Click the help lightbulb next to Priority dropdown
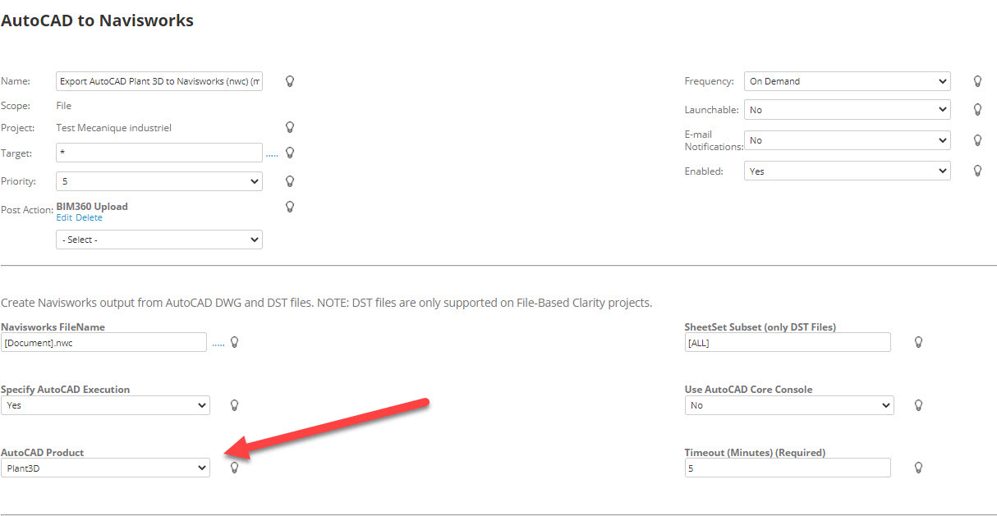 point(289,181)
